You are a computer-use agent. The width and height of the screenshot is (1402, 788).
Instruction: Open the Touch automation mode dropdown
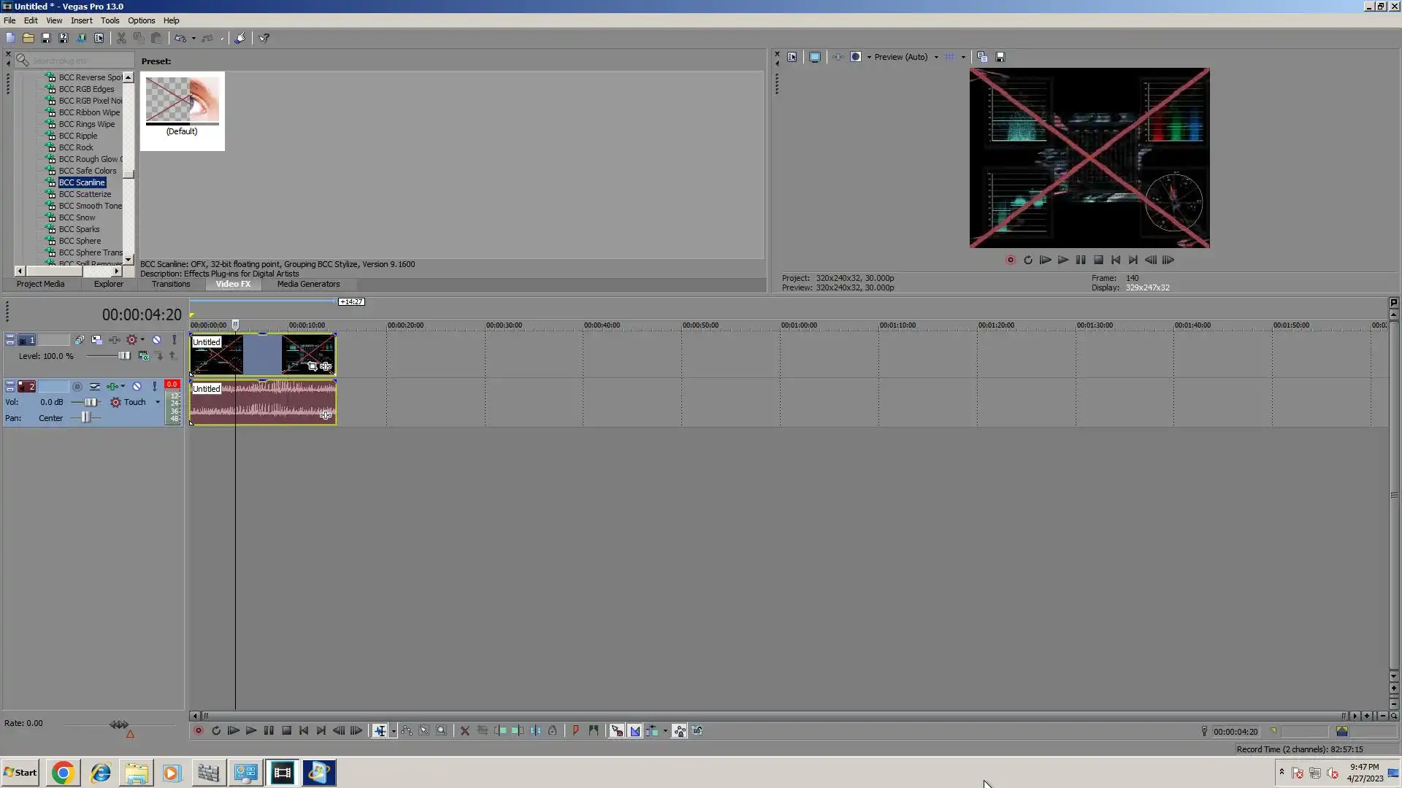tap(158, 402)
